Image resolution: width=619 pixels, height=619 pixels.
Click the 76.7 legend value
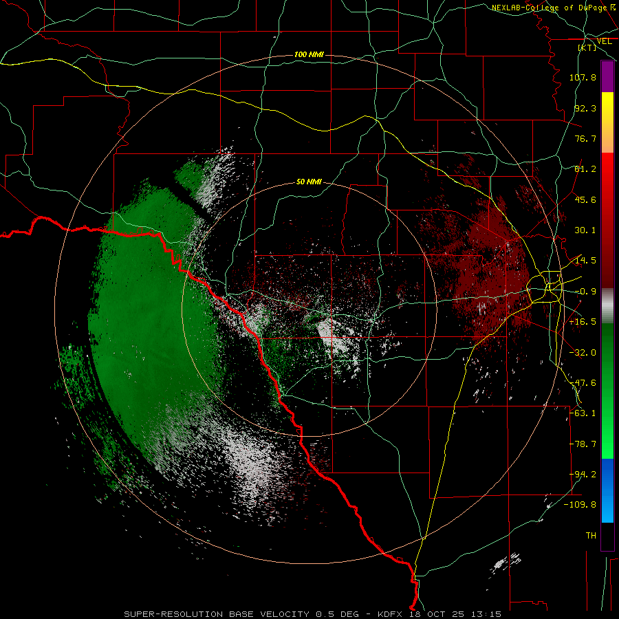click(x=585, y=138)
